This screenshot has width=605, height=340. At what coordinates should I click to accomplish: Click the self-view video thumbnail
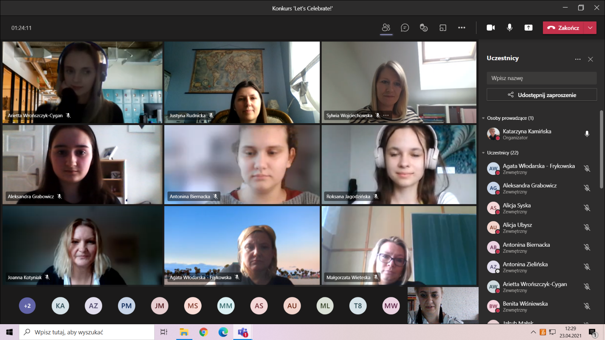click(443, 305)
